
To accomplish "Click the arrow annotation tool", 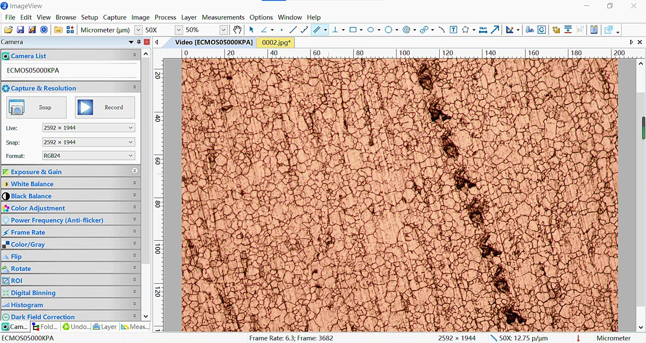I will click(x=495, y=30).
